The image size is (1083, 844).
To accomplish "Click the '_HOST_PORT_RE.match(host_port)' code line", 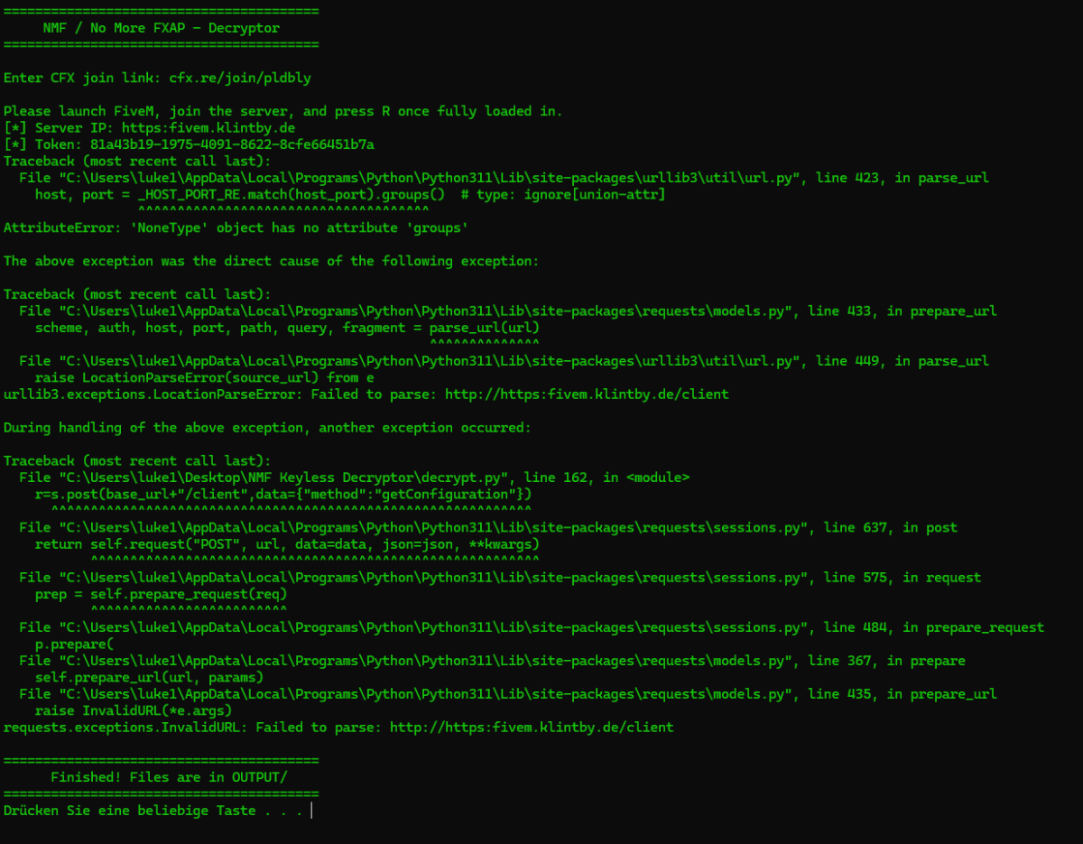I will point(350,194).
